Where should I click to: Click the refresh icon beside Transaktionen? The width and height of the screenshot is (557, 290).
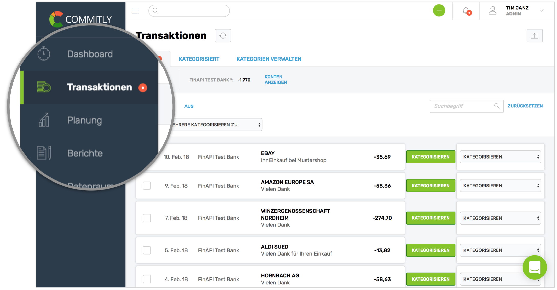point(223,36)
